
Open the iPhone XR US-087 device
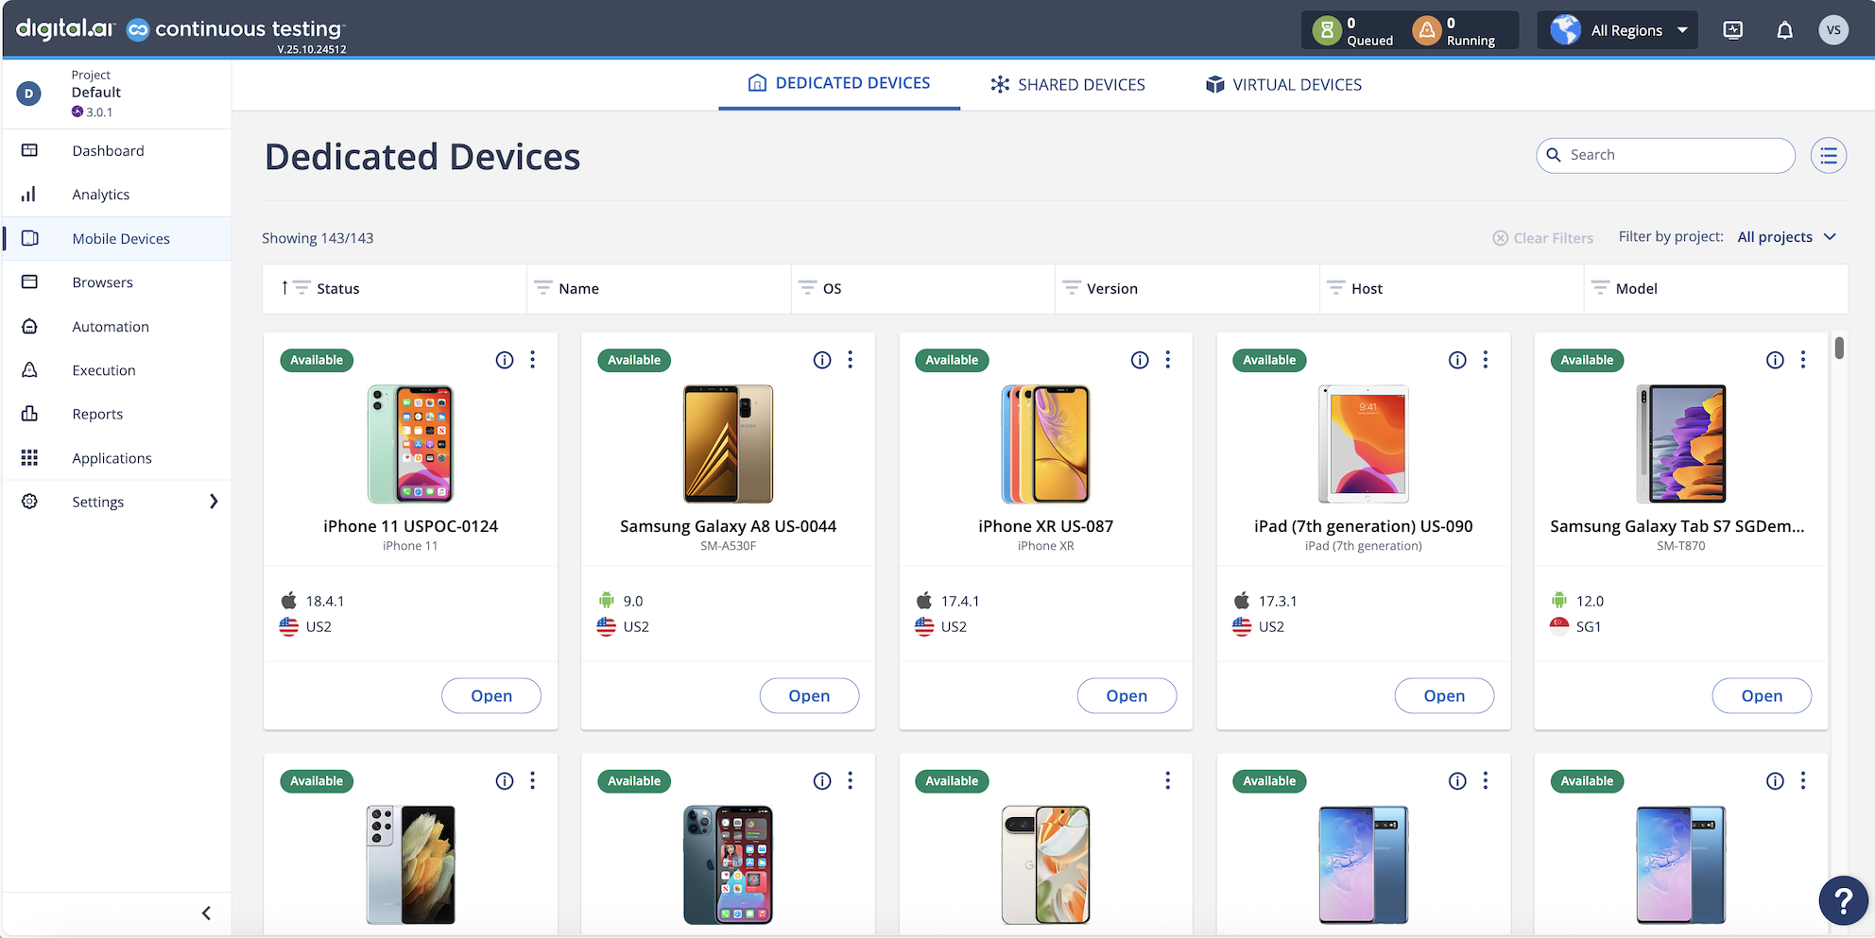1127,696
